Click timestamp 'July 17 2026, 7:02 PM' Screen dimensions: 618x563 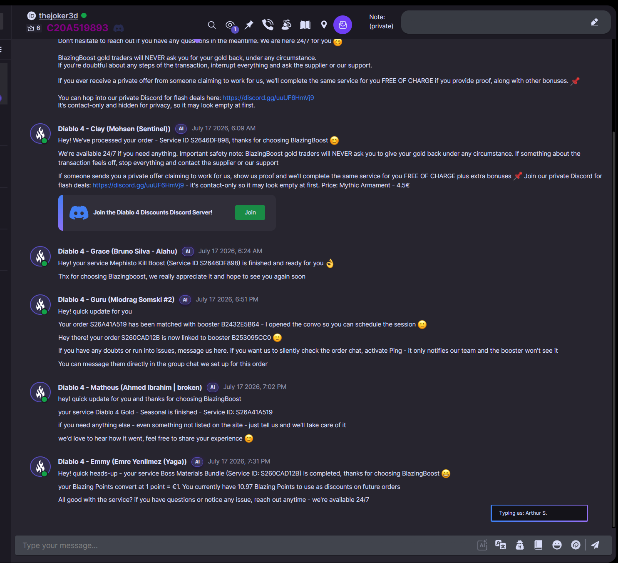(x=255, y=387)
